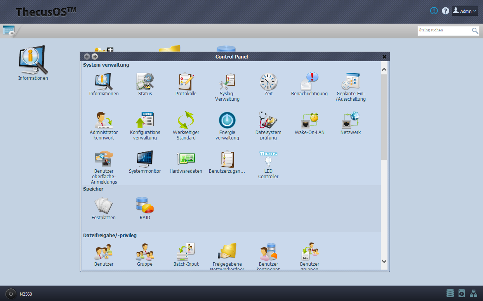
Task: Open Batch-Input
Action: (x=186, y=255)
